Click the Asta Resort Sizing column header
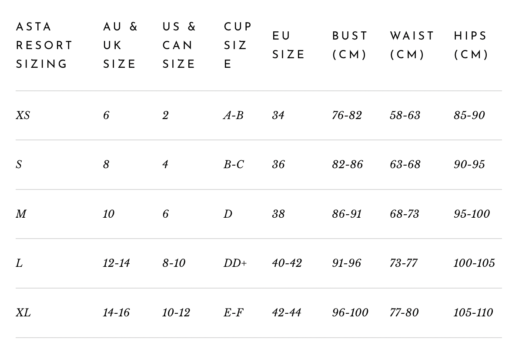Viewport: 522px width, 352px height. (x=44, y=45)
